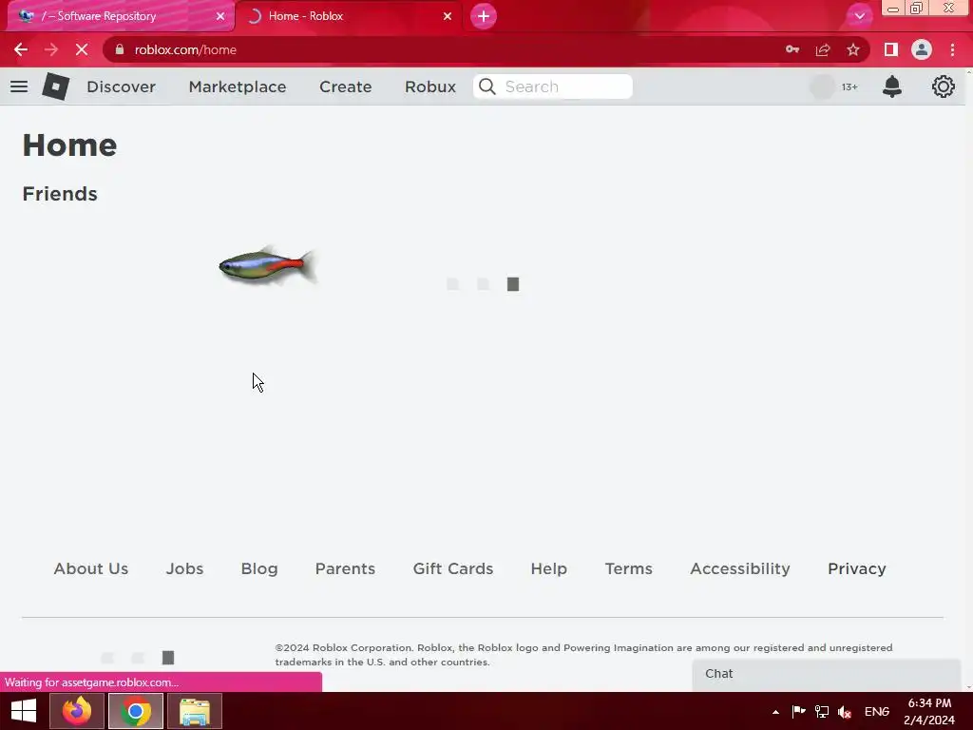The image size is (973, 730).
Task: Click the browser forward arrow
Action: coord(51,49)
